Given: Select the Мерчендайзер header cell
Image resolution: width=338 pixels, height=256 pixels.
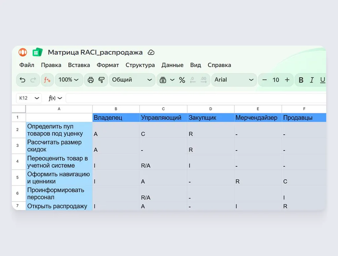Looking at the screenshot, I should 258,118.
